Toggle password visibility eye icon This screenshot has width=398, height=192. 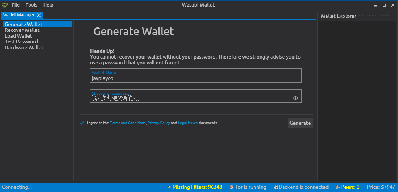(295, 98)
